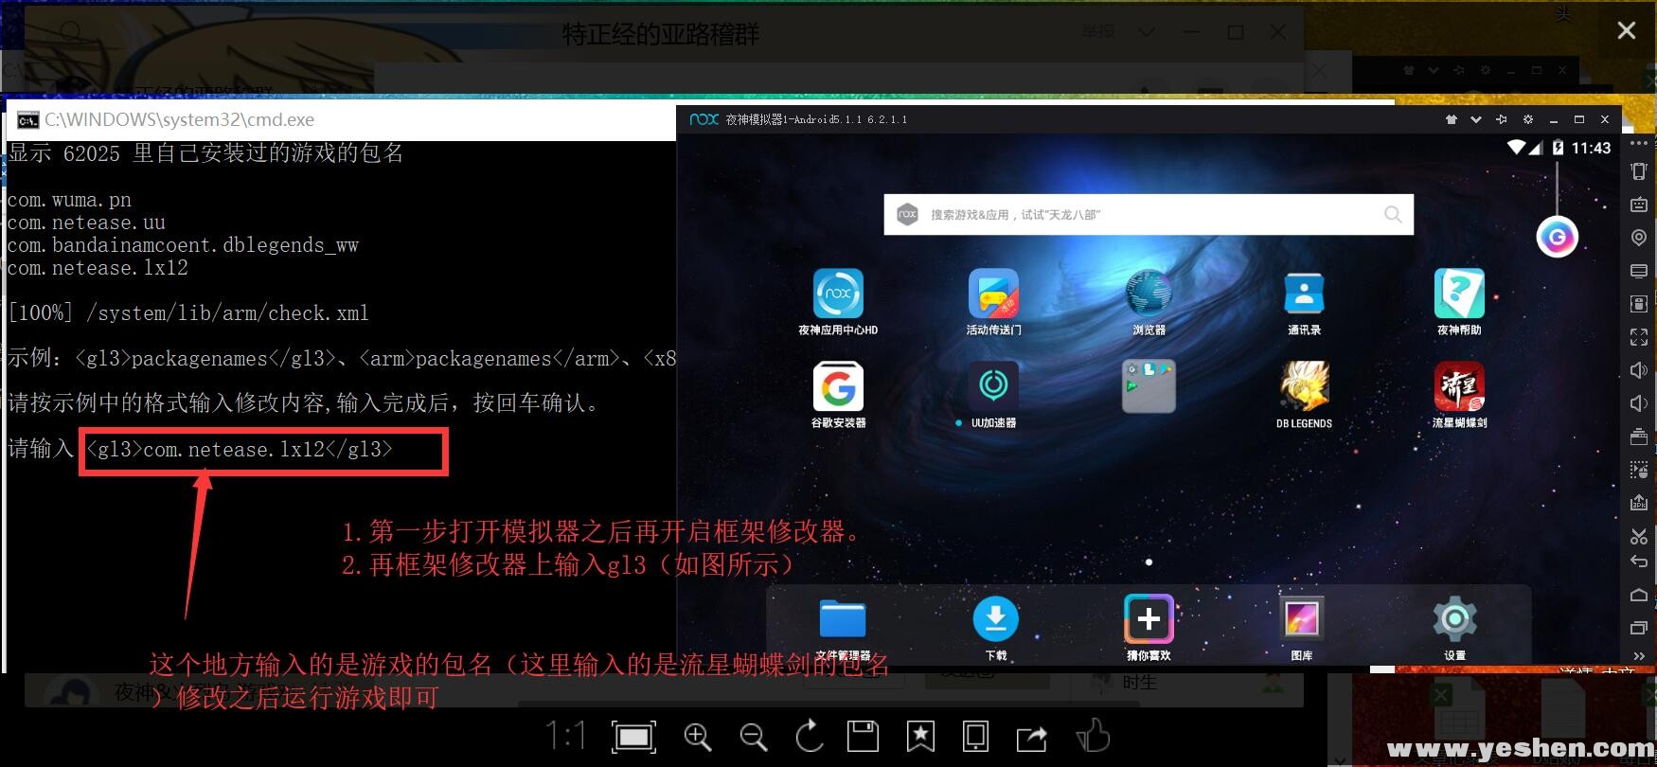Click the text com.netease.uu in cmd
The width and height of the screenshot is (1657, 767).
coord(86,223)
